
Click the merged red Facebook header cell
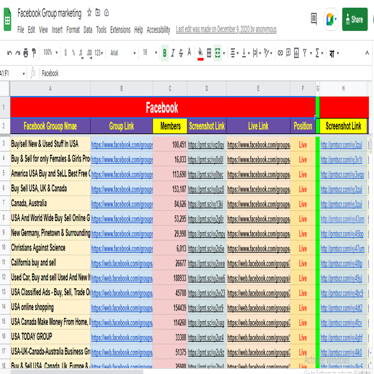click(163, 107)
